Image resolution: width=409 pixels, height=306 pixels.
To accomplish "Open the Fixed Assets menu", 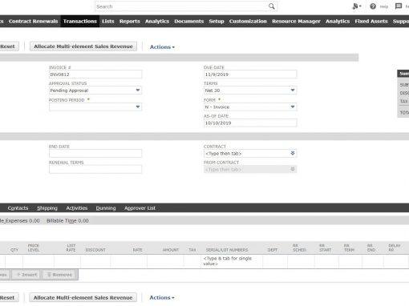I will (x=371, y=21).
